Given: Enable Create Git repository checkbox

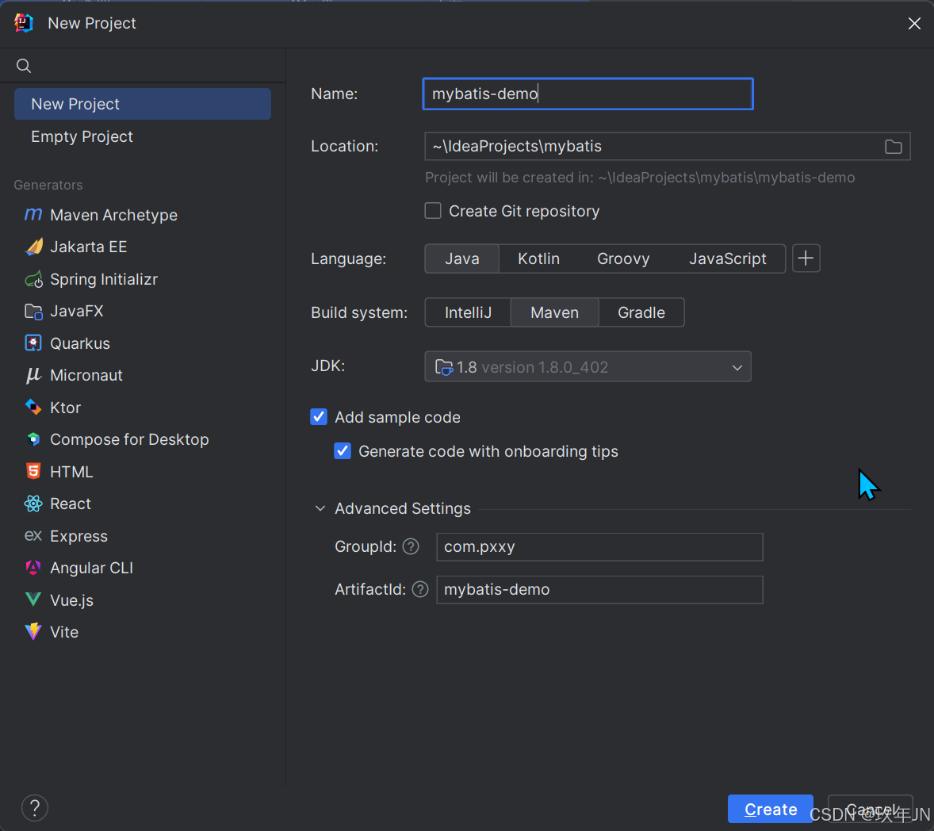Looking at the screenshot, I should pyautogui.click(x=433, y=211).
